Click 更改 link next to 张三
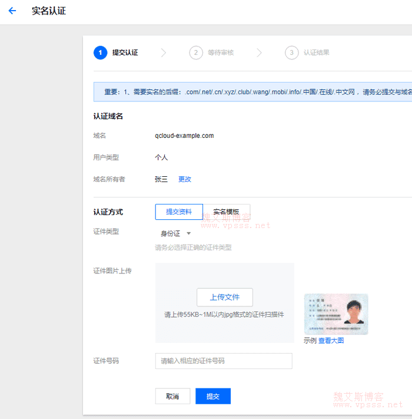Image resolution: width=412 pixels, height=419 pixels. point(185,179)
